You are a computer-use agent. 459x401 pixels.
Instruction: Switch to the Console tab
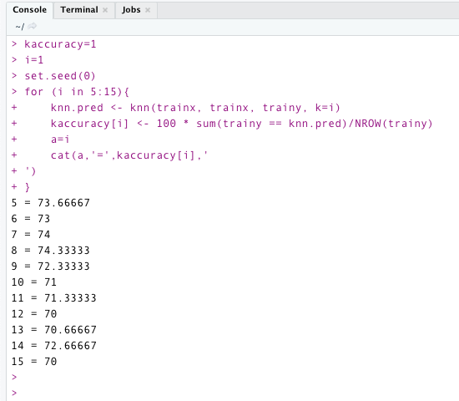[x=29, y=10]
